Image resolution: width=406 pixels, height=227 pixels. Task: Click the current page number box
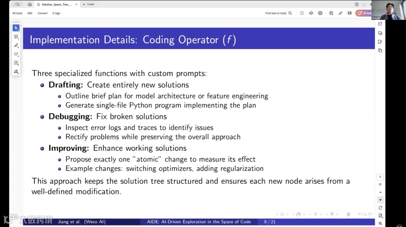click(380, 177)
